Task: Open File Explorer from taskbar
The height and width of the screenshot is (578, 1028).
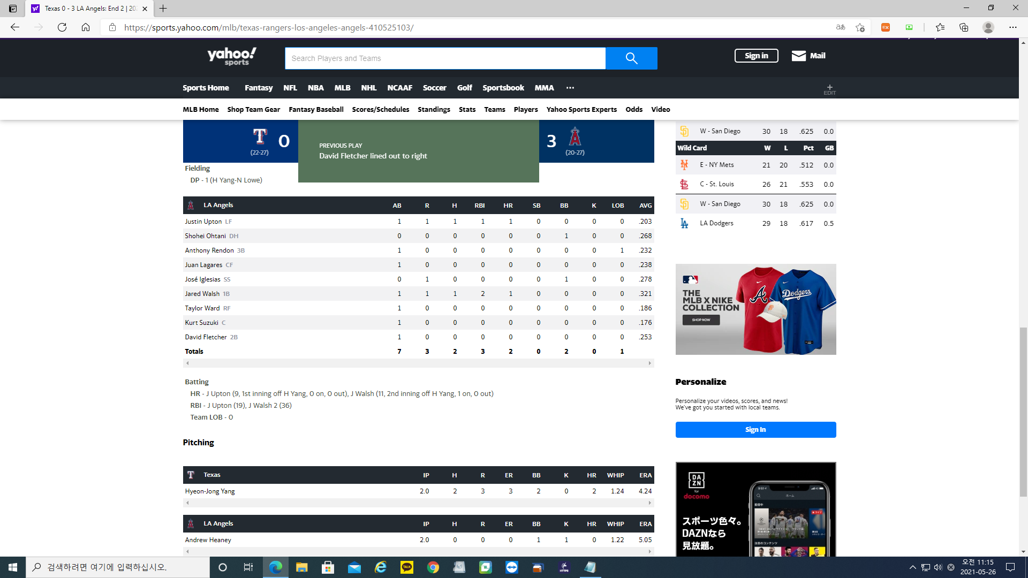Action: click(302, 567)
